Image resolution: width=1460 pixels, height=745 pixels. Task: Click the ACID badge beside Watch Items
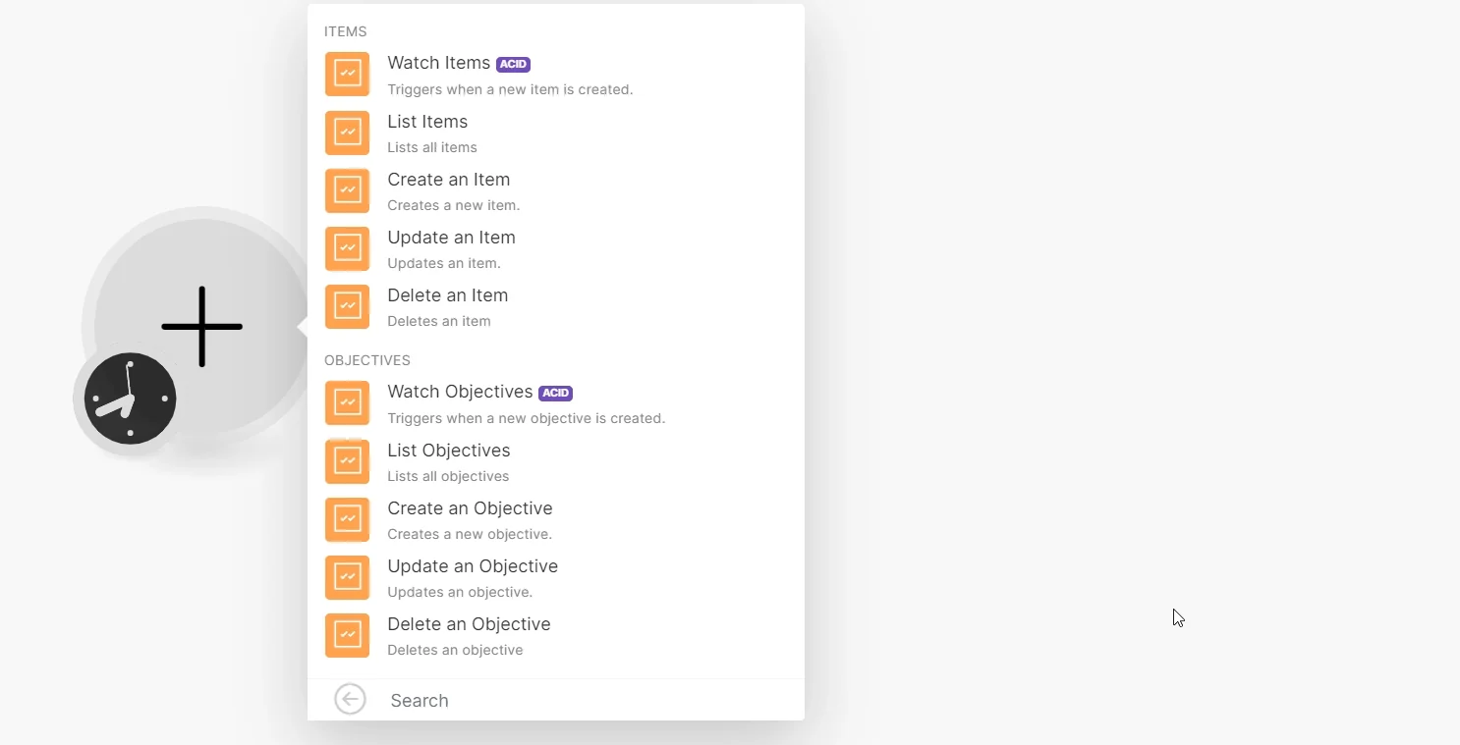[513, 64]
